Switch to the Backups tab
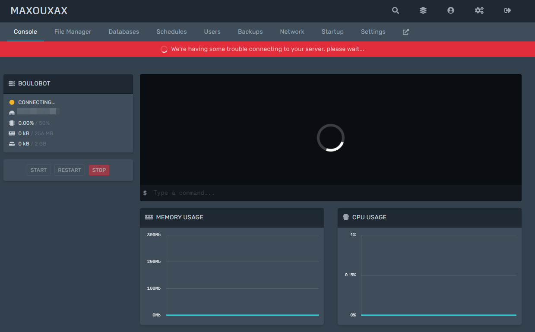 (x=250, y=32)
